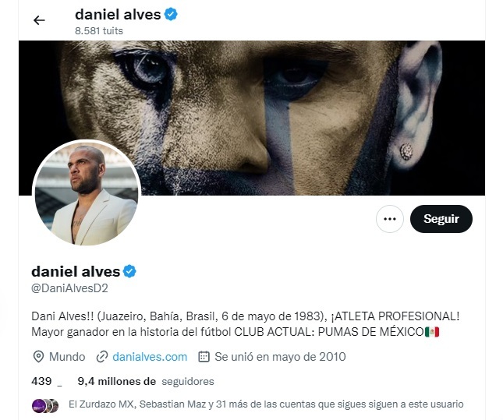Open the three-dots more options button
503x420 pixels.
(389, 219)
